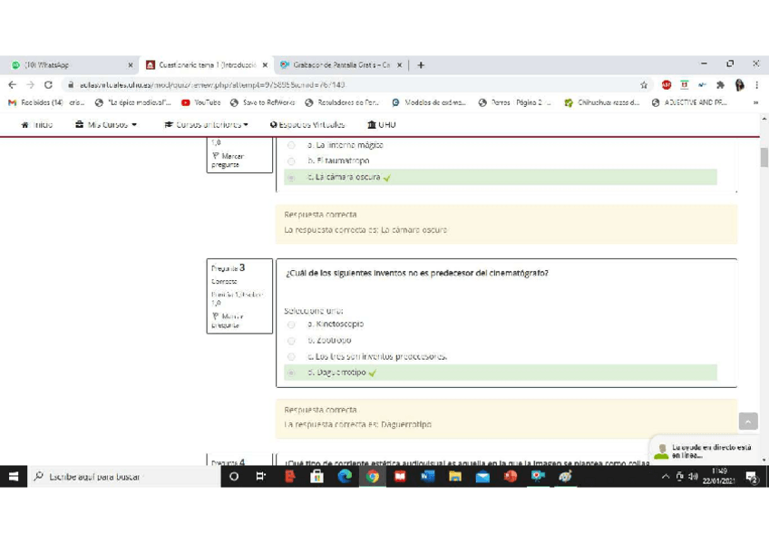This screenshot has width=769, height=543.
Task: Expand the Mis Cursos dropdown menu
Action: (x=106, y=124)
